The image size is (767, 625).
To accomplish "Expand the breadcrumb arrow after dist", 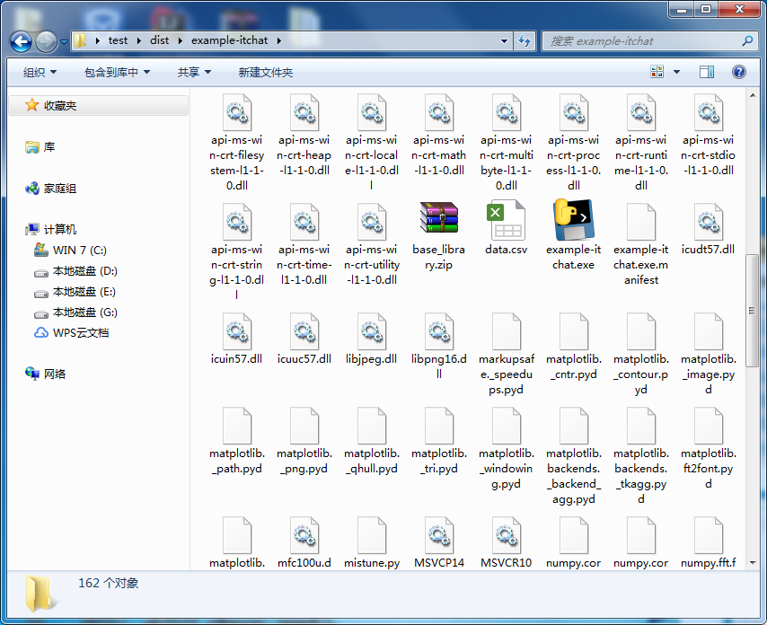I will [x=181, y=40].
